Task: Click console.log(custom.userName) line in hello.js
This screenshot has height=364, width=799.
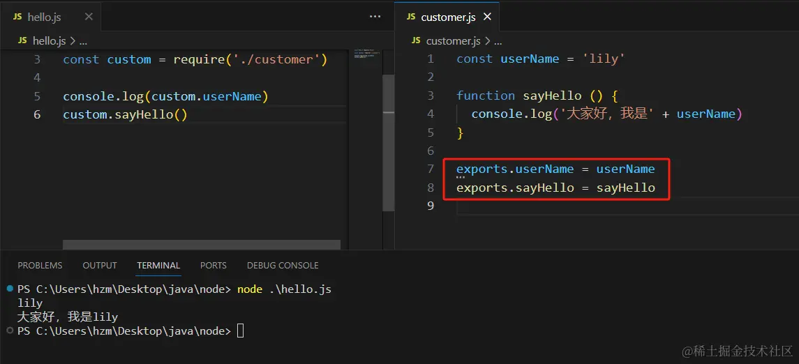Action: (165, 96)
